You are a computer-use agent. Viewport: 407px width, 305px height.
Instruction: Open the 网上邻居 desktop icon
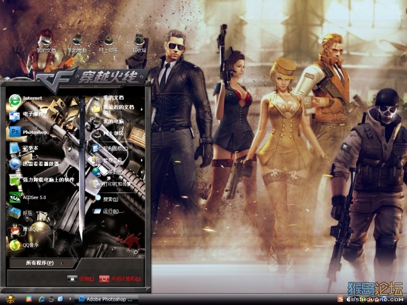tap(108, 44)
